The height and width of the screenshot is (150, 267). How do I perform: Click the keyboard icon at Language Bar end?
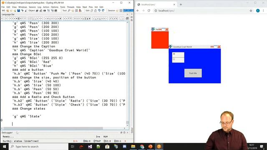127,18
